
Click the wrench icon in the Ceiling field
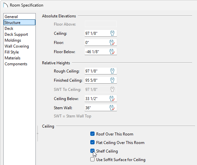point(112,33)
